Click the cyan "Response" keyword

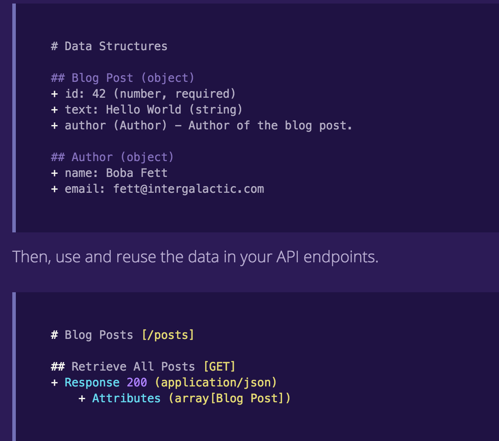(x=92, y=382)
